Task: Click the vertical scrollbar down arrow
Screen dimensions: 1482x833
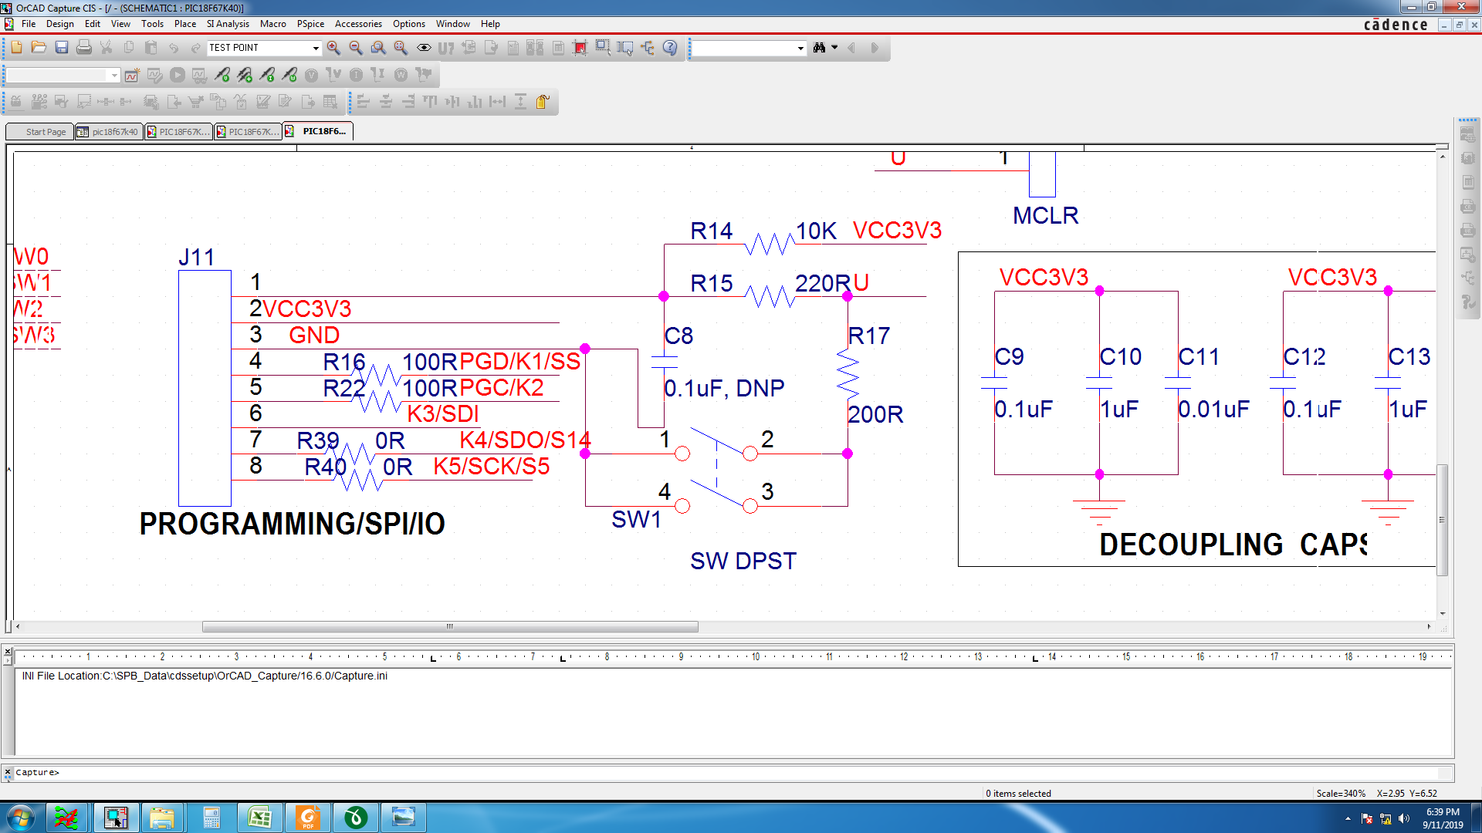Action: pyautogui.click(x=1442, y=614)
